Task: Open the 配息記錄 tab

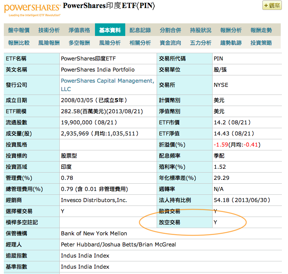Action: tap(140, 30)
